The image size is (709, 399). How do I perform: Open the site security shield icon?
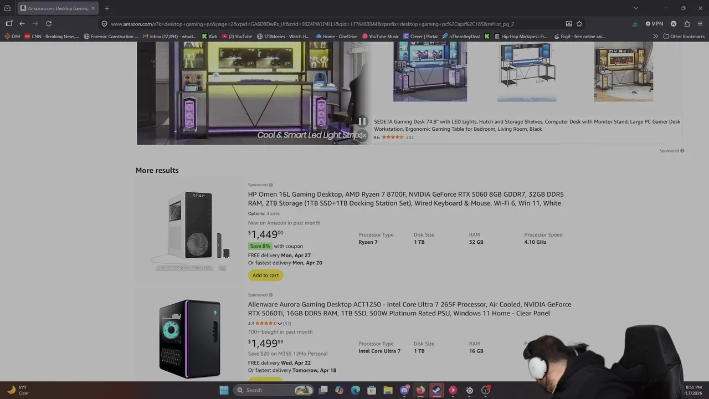[104, 24]
